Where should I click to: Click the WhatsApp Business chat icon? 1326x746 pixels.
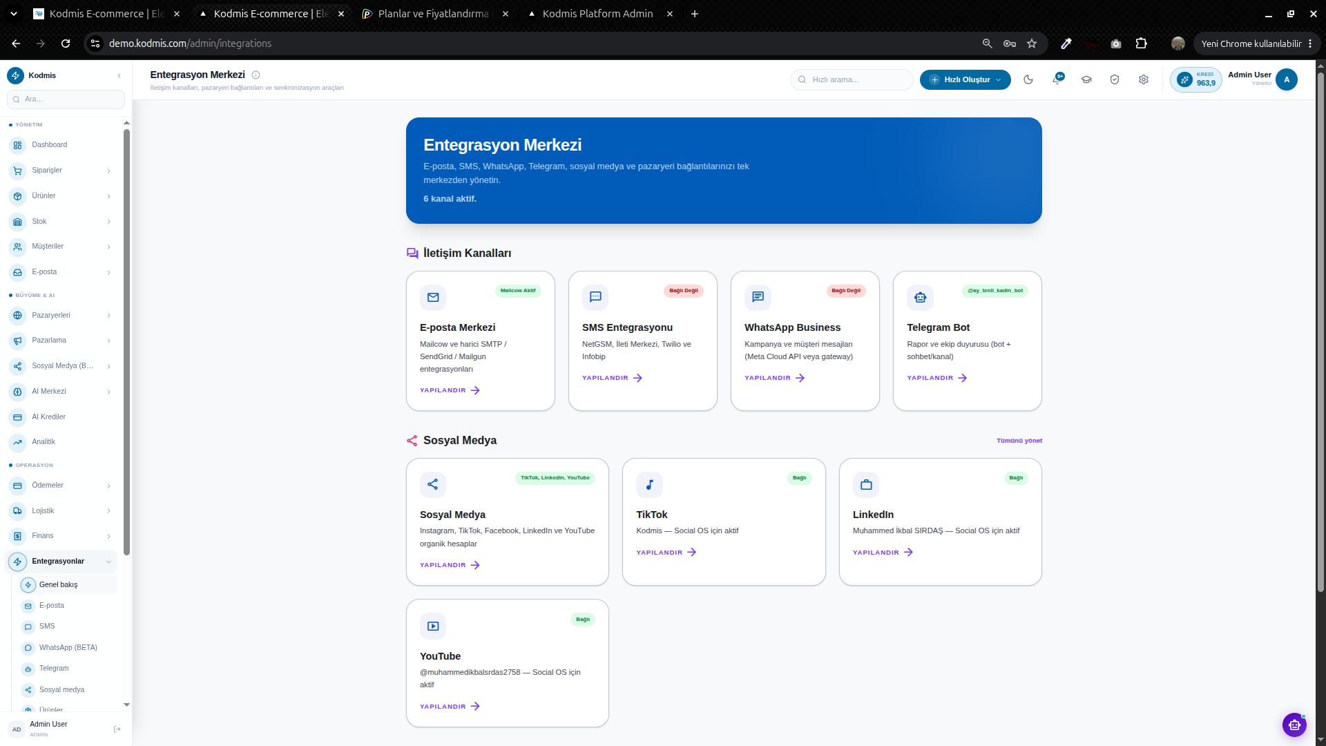(x=758, y=298)
